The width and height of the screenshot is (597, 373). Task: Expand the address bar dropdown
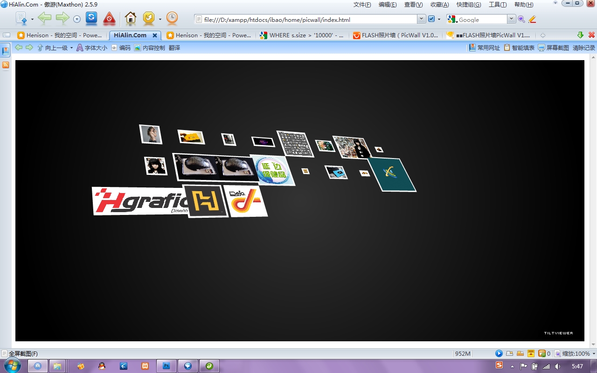point(422,19)
